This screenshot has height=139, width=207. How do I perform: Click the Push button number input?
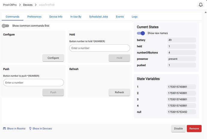(x=33, y=83)
